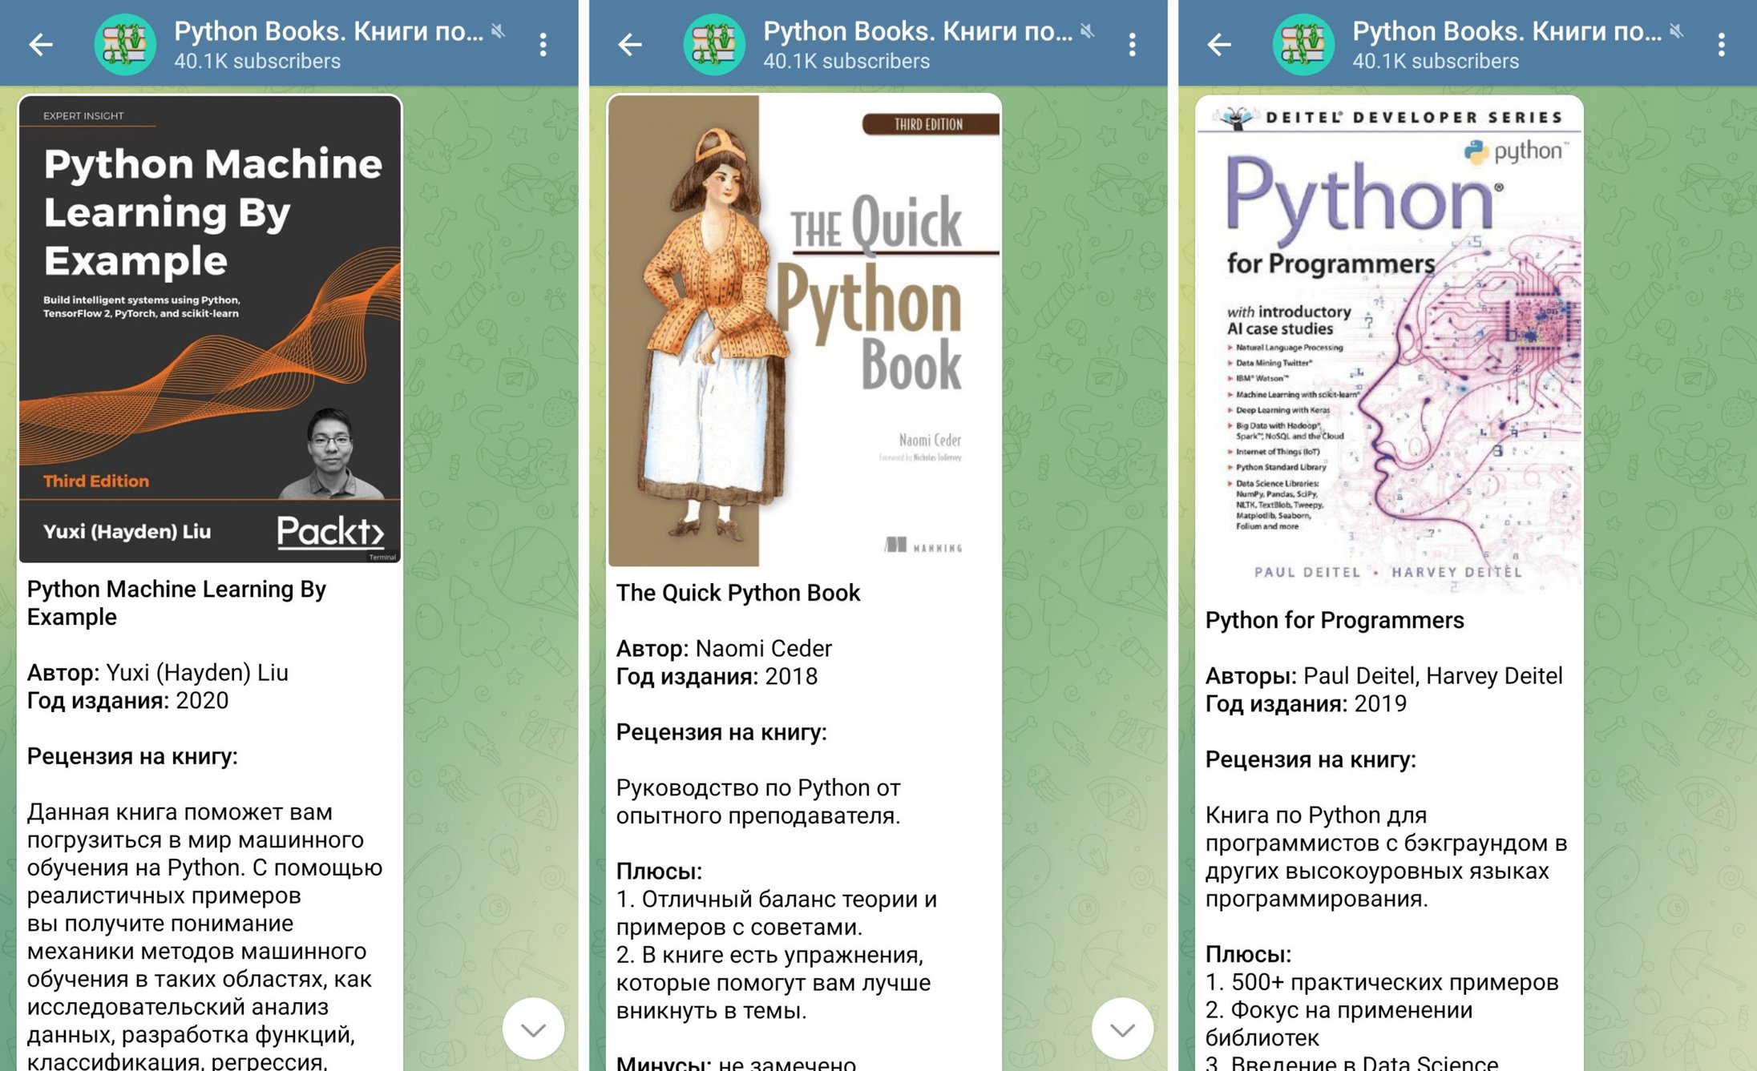Open three-dot menu above Quick Python Book post
This screenshot has width=1757, height=1071.
point(1133,45)
